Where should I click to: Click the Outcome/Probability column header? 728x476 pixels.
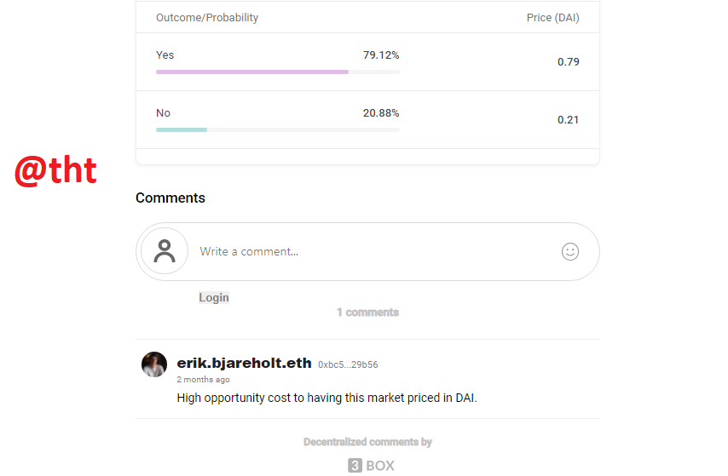(207, 18)
